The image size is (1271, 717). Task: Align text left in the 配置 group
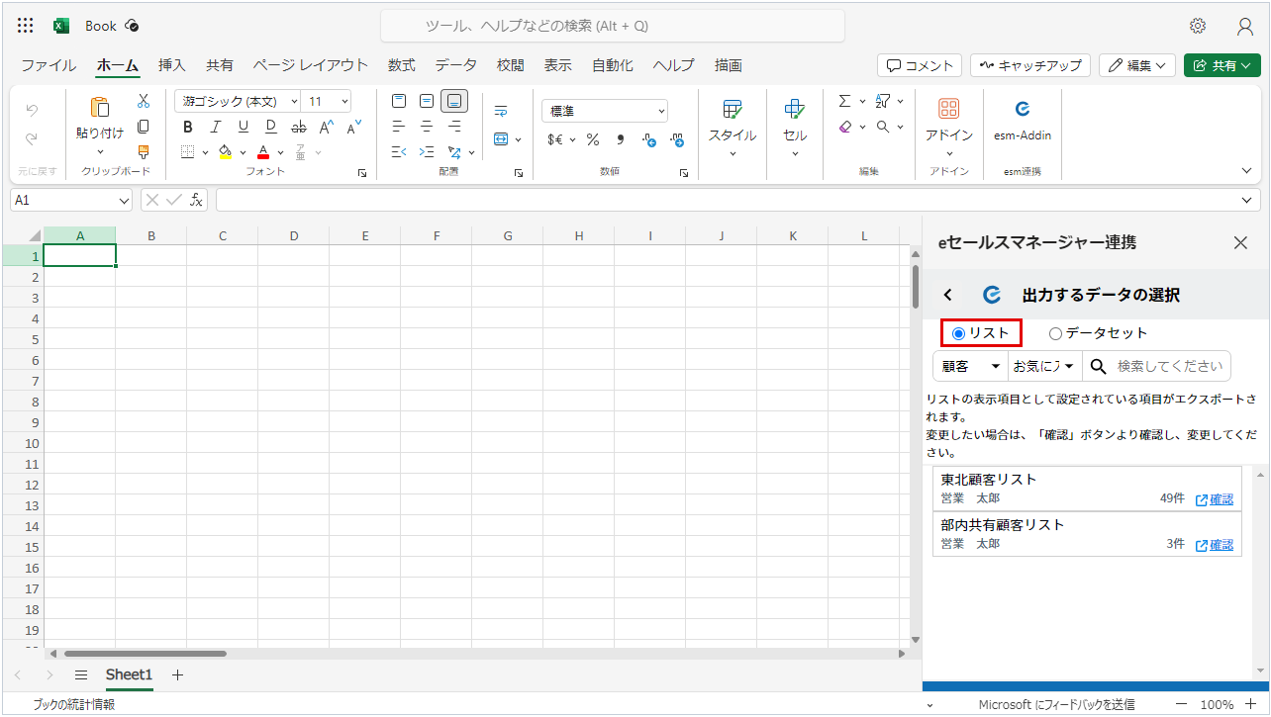pyautogui.click(x=399, y=127)
